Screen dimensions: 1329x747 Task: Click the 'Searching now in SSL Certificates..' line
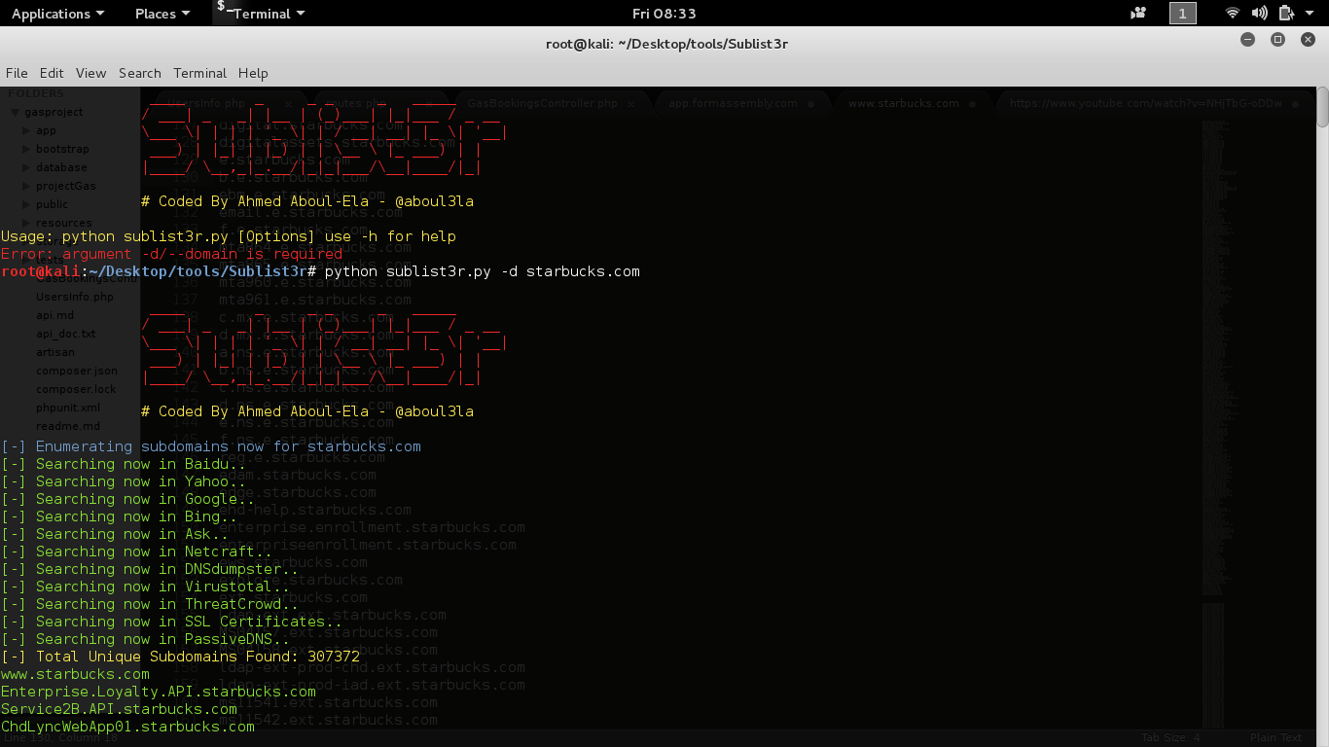point(171,622)
